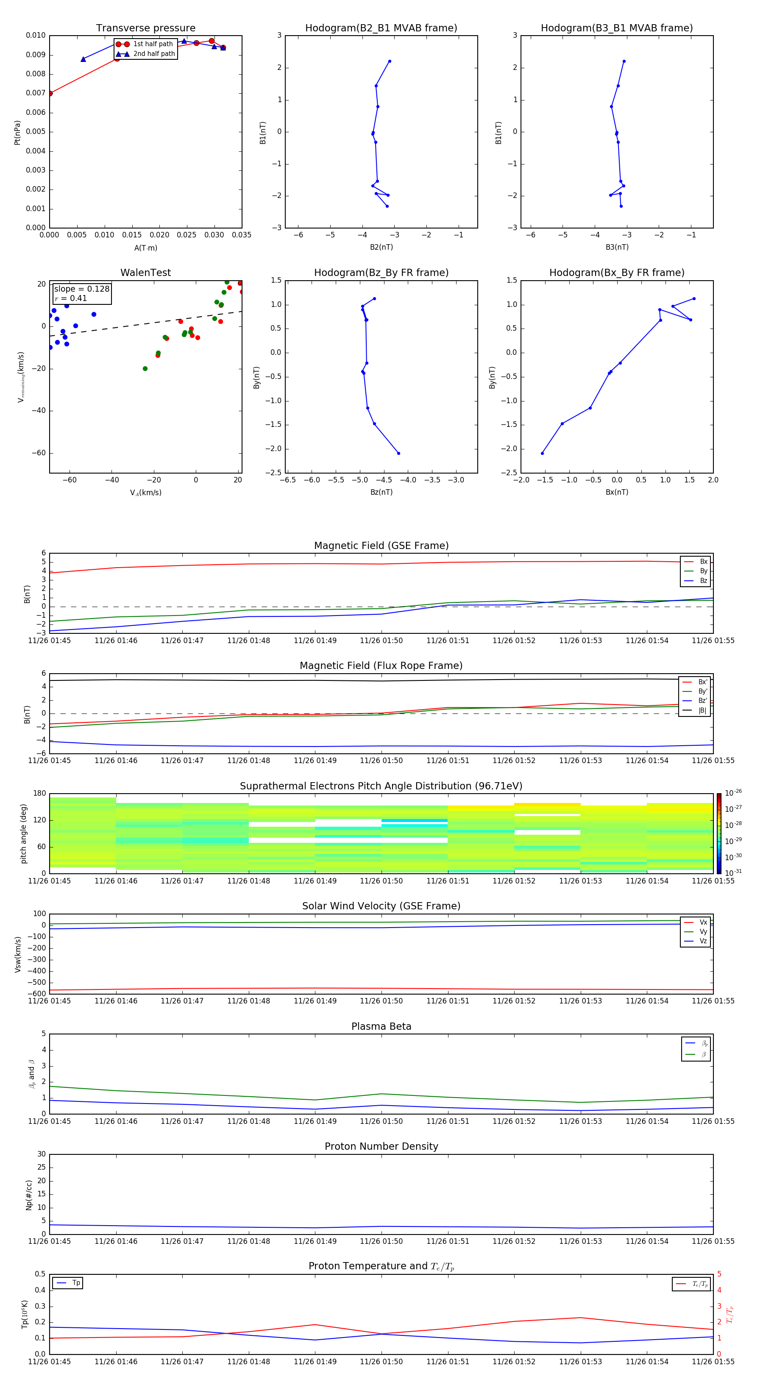Click "Bz" in the GSE magnetic field legend
This screenshot has width=763, height=1399.
pyautogui.click(x=703, y=581)
